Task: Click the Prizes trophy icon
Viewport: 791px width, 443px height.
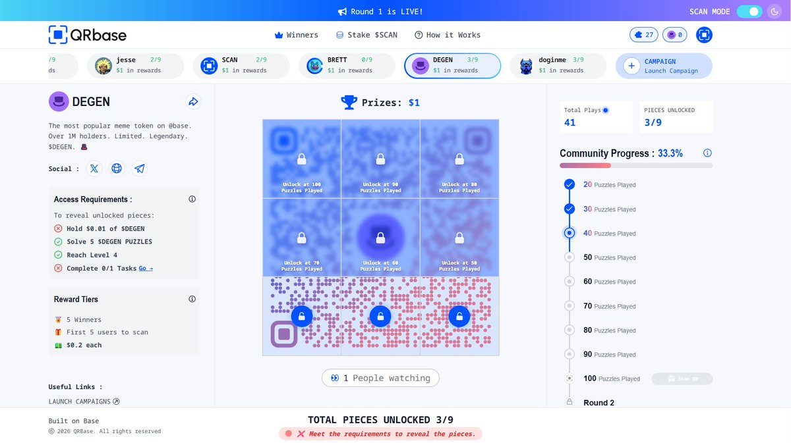Action: pos(349,102)
